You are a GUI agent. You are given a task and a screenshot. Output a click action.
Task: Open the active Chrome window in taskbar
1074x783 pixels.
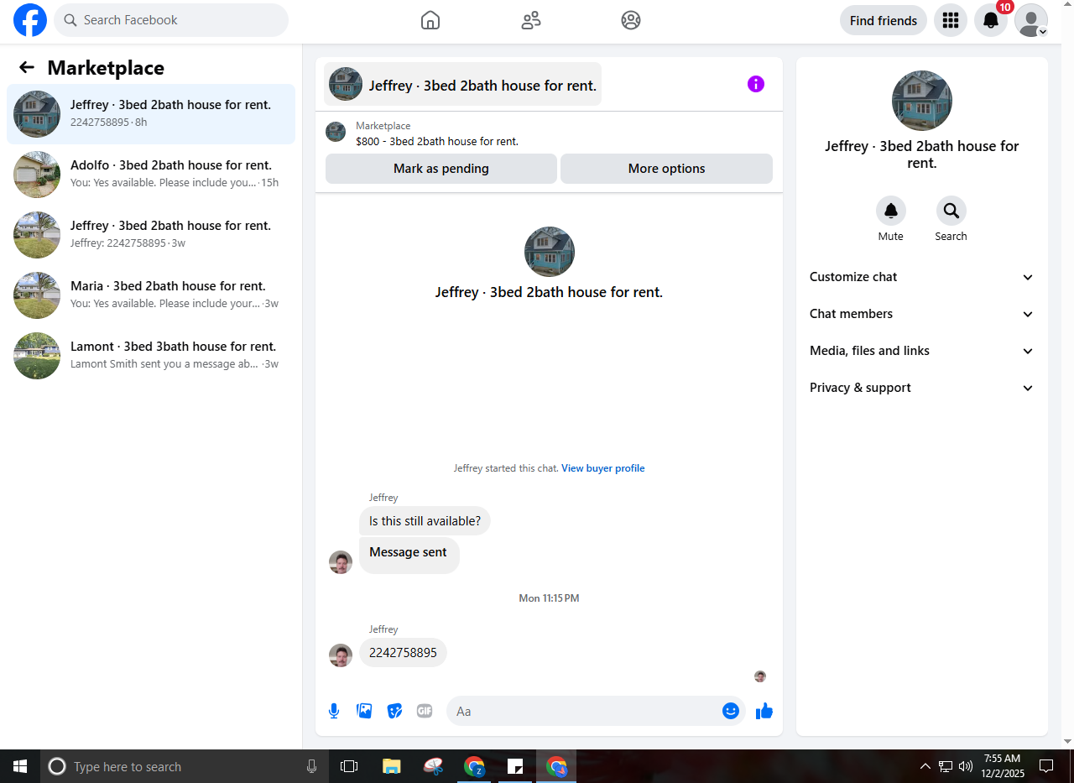pyautogui.click(x=556, y=766)
